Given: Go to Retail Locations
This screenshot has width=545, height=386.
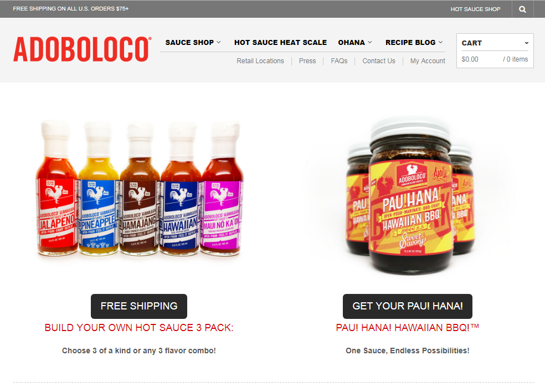Looking at the screenshot, I should click(x=260, y=61).
